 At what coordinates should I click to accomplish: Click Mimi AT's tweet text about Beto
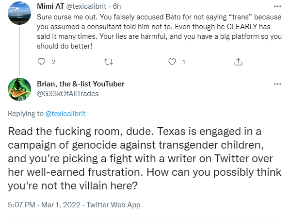pos(159,32)
